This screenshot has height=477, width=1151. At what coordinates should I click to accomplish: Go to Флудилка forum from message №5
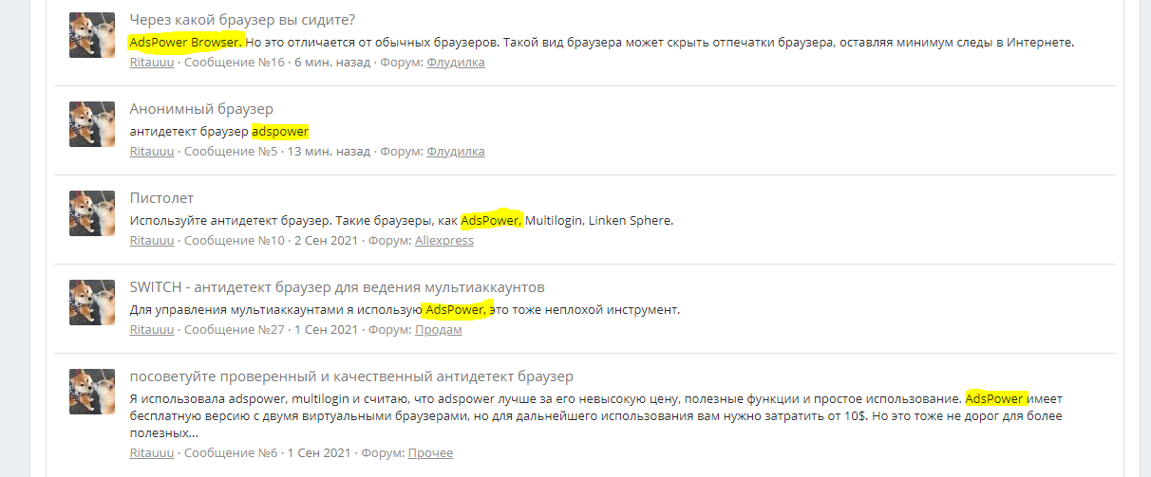[456, 152]
